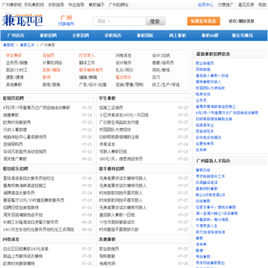268x268 pixels.
Task: Open the 寻求电脑相关工作 resume link
Action: [210, 176]
